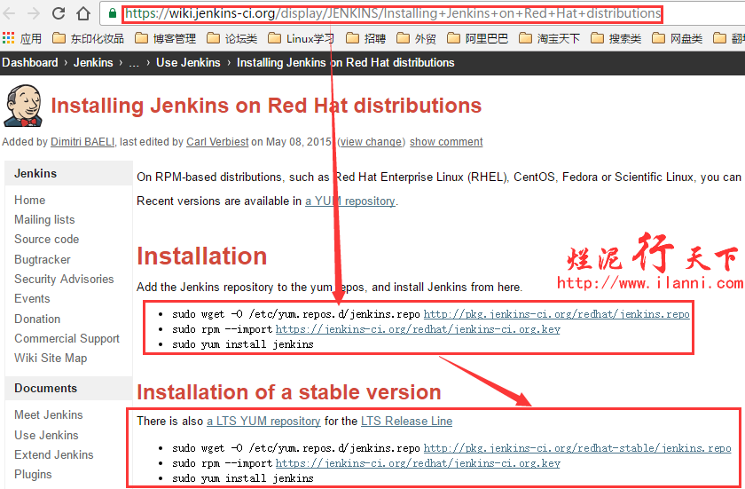Click Dashboard in the breadcrumb bar
The image size is (745, 489).
[x=29, y=63]
